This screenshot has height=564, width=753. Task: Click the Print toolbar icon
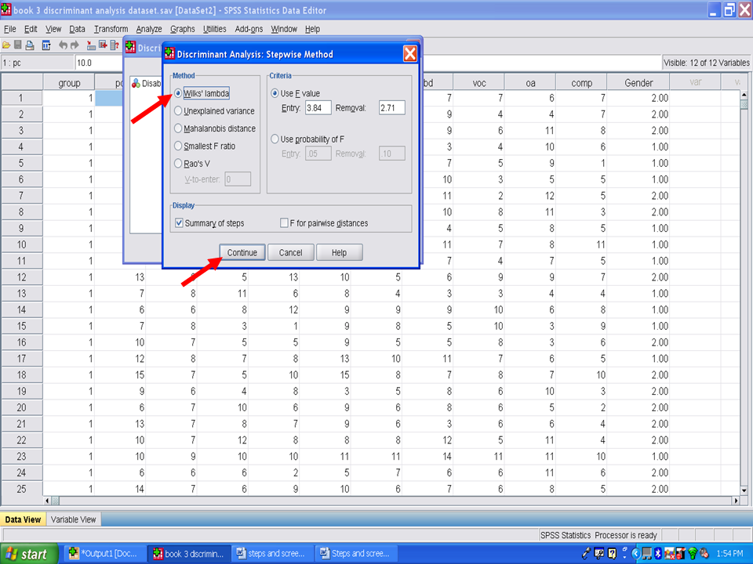click(30, 45)
